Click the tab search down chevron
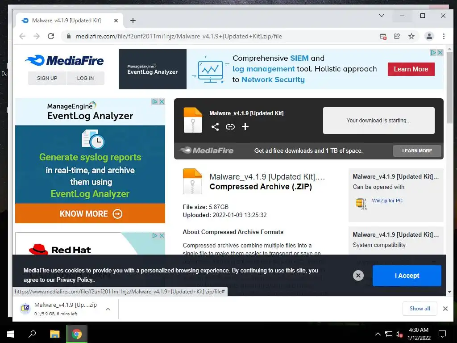The image size is (457, 343). pos(381,16)
